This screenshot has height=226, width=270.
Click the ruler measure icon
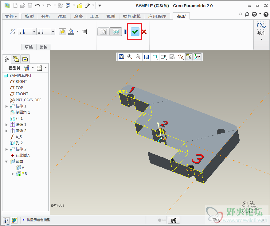coord(87,6)
